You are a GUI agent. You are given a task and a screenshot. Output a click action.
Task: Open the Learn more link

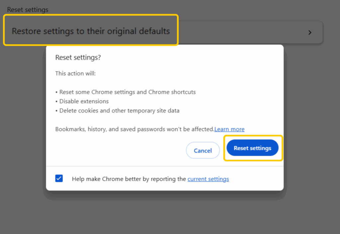(229, 129)
